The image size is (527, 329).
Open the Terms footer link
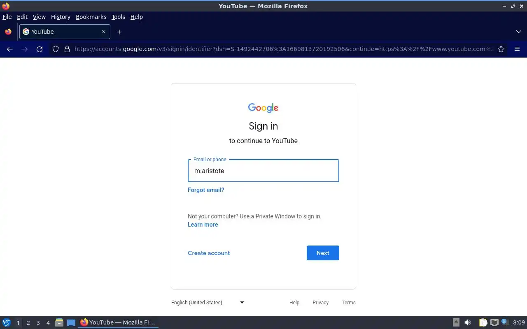click(349, 302)
